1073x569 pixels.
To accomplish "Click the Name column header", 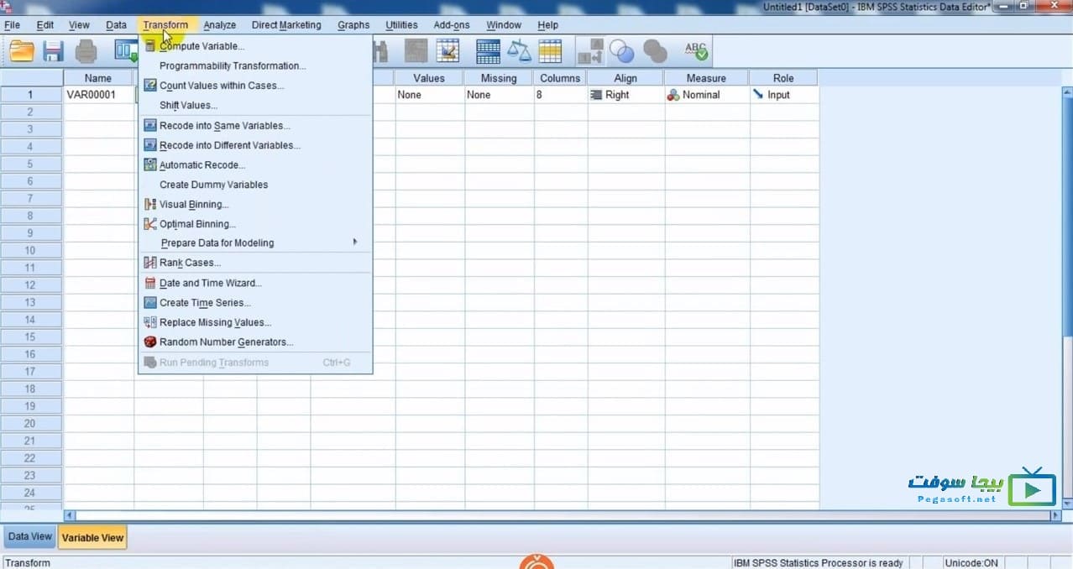I will pos(98,78).
